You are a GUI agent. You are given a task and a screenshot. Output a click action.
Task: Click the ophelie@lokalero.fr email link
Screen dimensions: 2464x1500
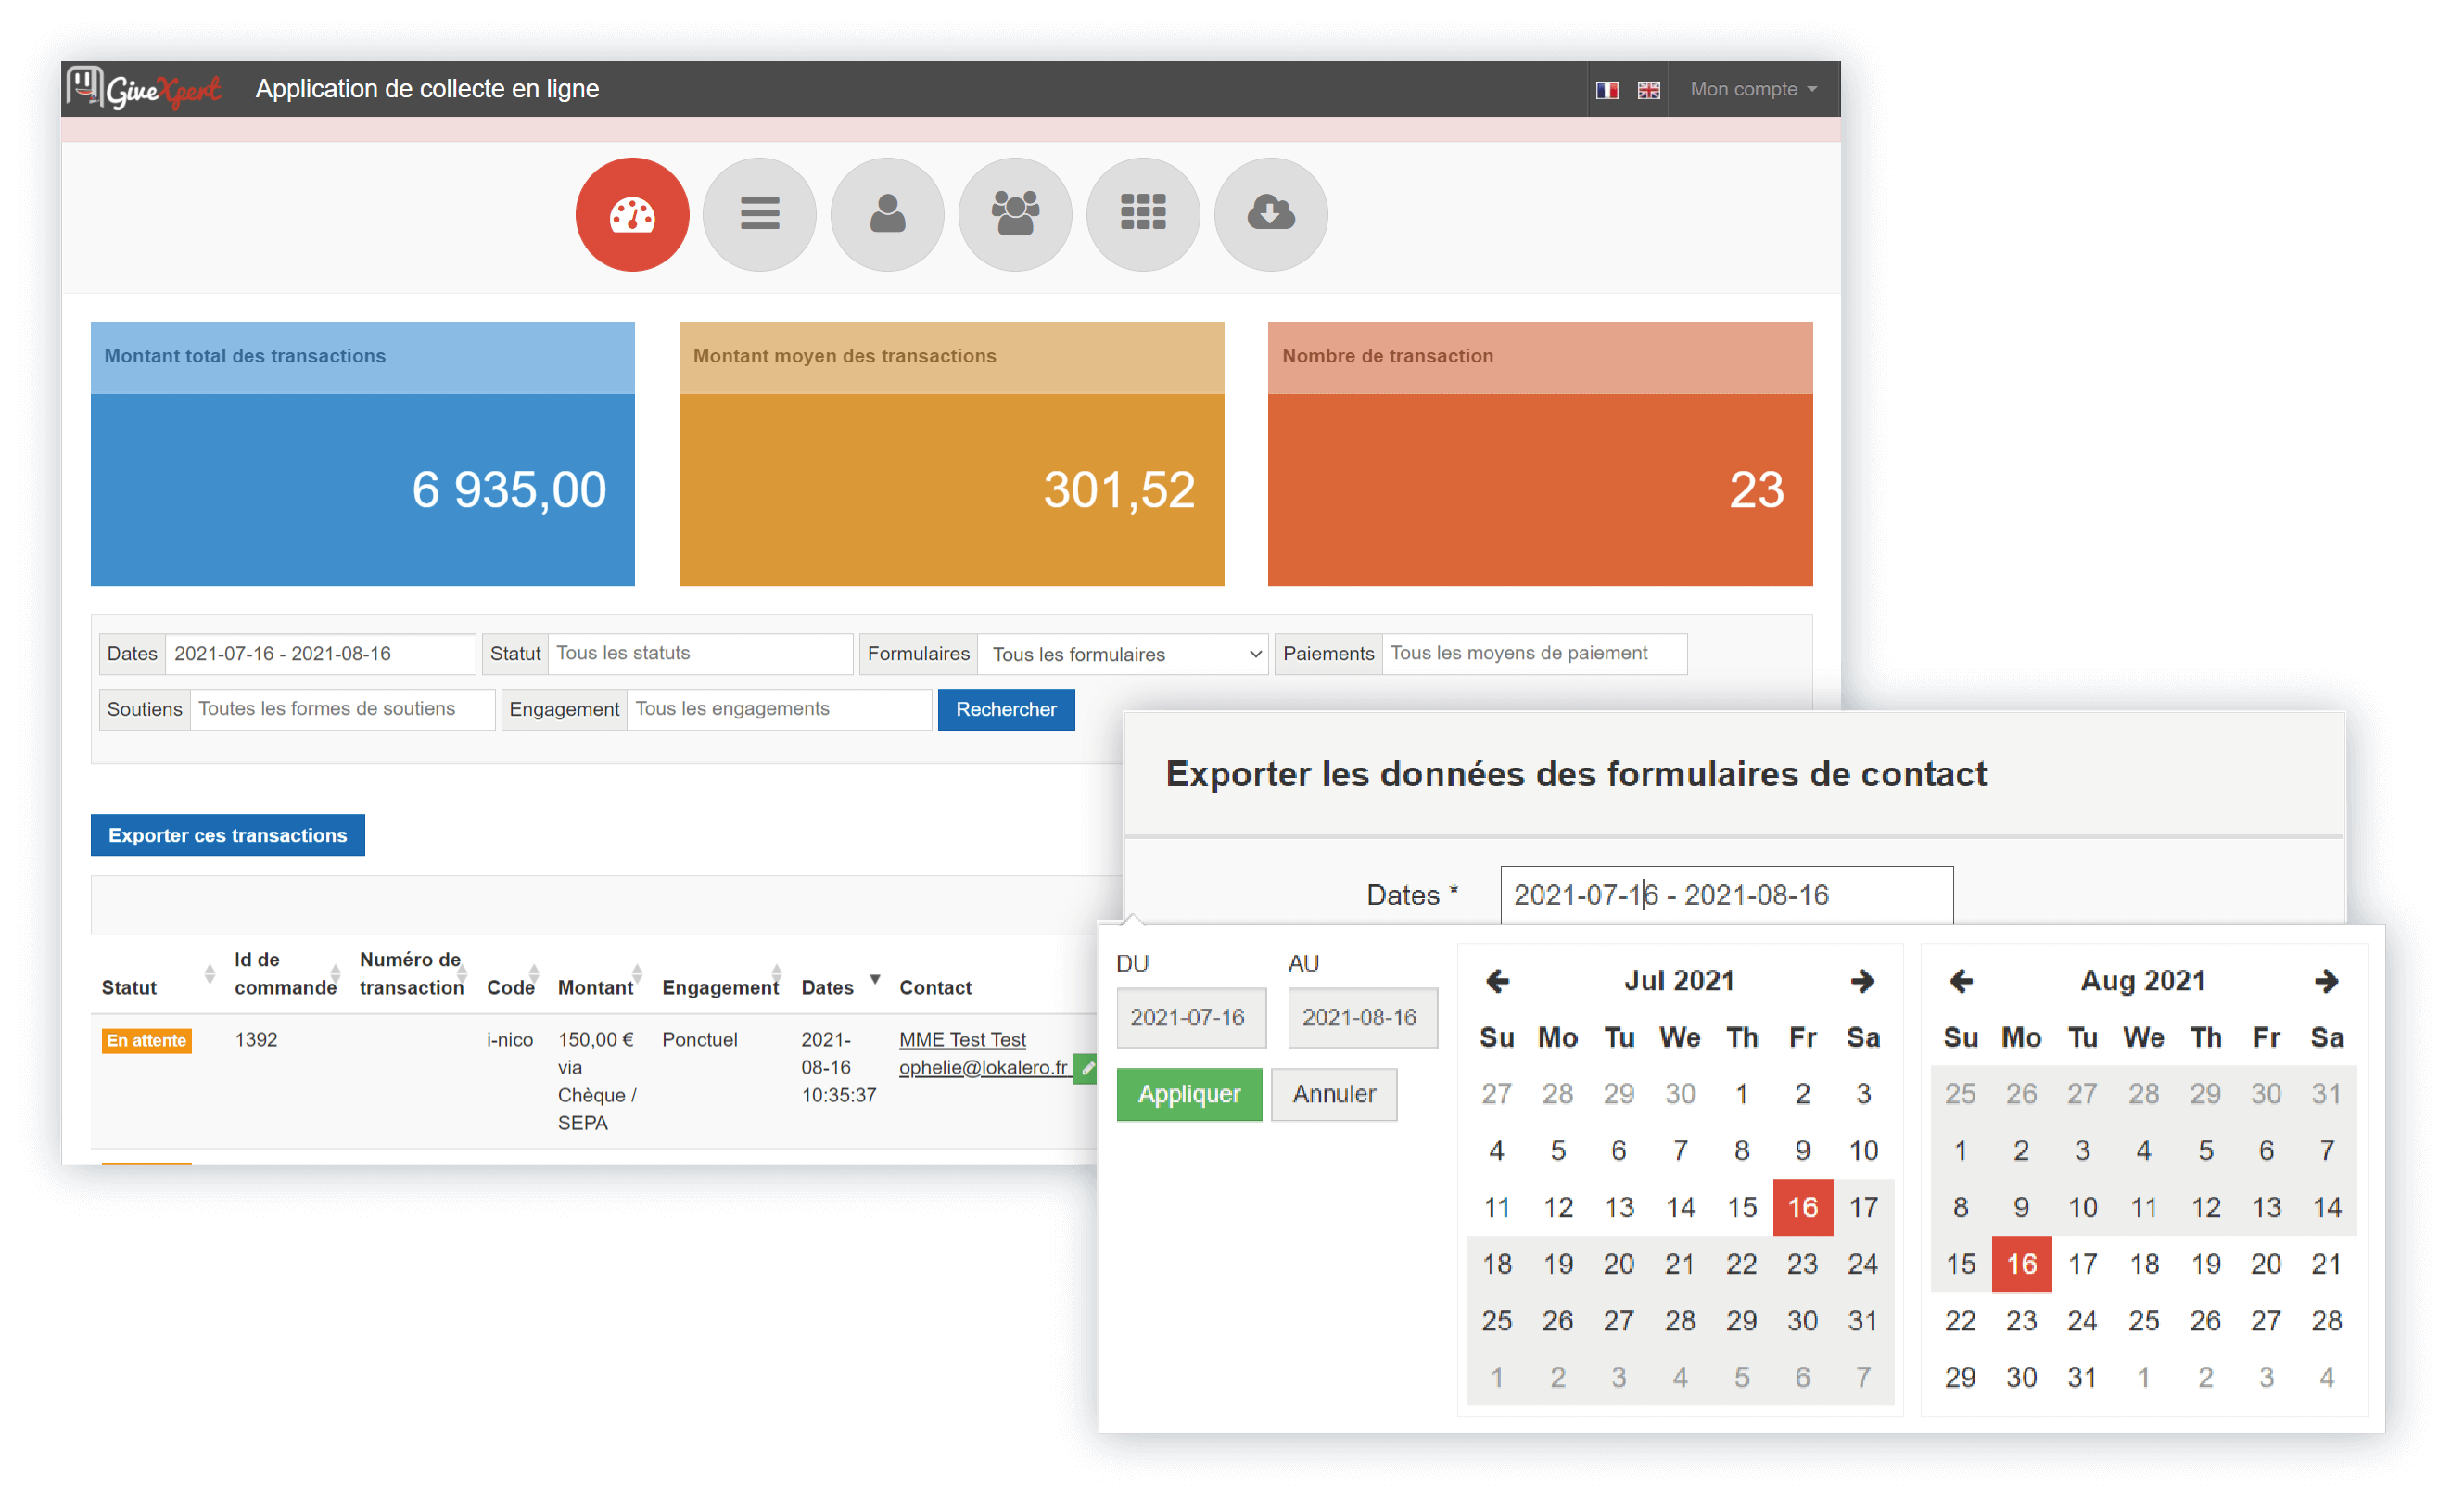(983, 1068)
